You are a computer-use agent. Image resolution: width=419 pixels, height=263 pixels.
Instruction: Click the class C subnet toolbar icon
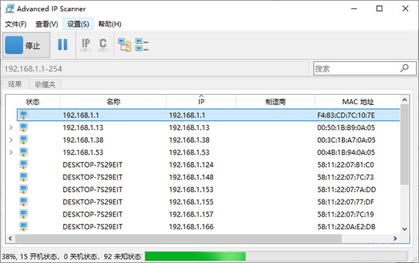(x=103, y=45)
